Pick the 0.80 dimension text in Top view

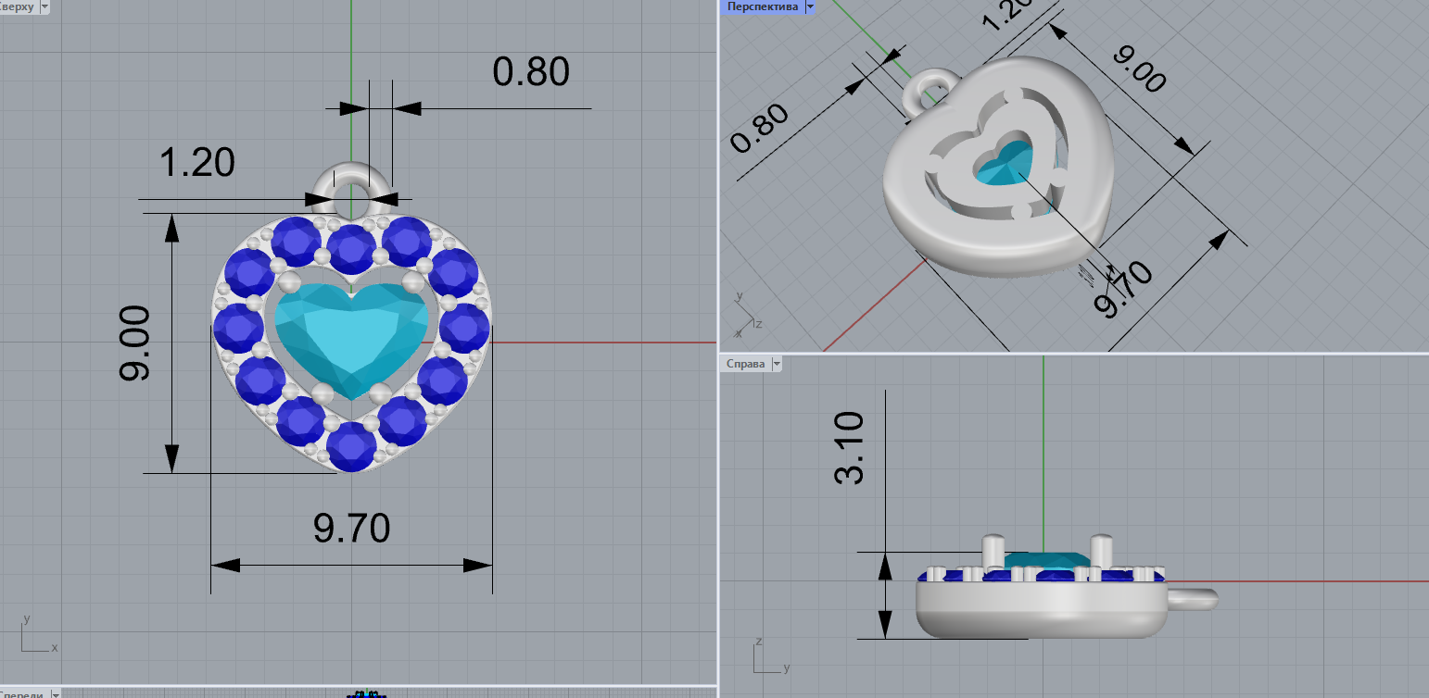click(530, 72)
